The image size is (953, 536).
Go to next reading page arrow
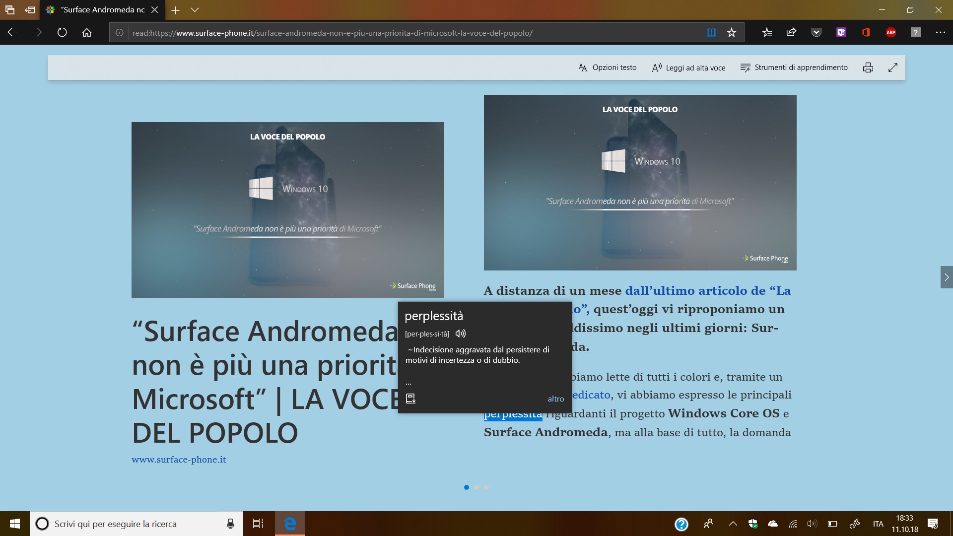[947, 277]
